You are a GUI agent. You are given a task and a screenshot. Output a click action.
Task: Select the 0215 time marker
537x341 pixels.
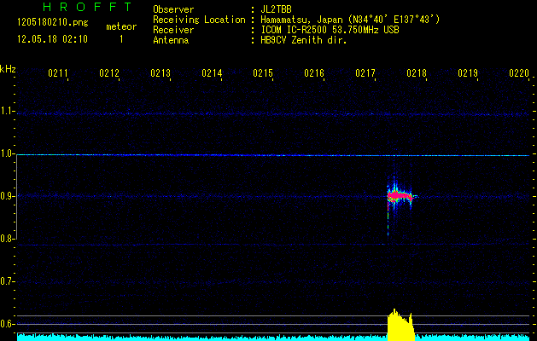pyautogui.click(x=263, y=74)
